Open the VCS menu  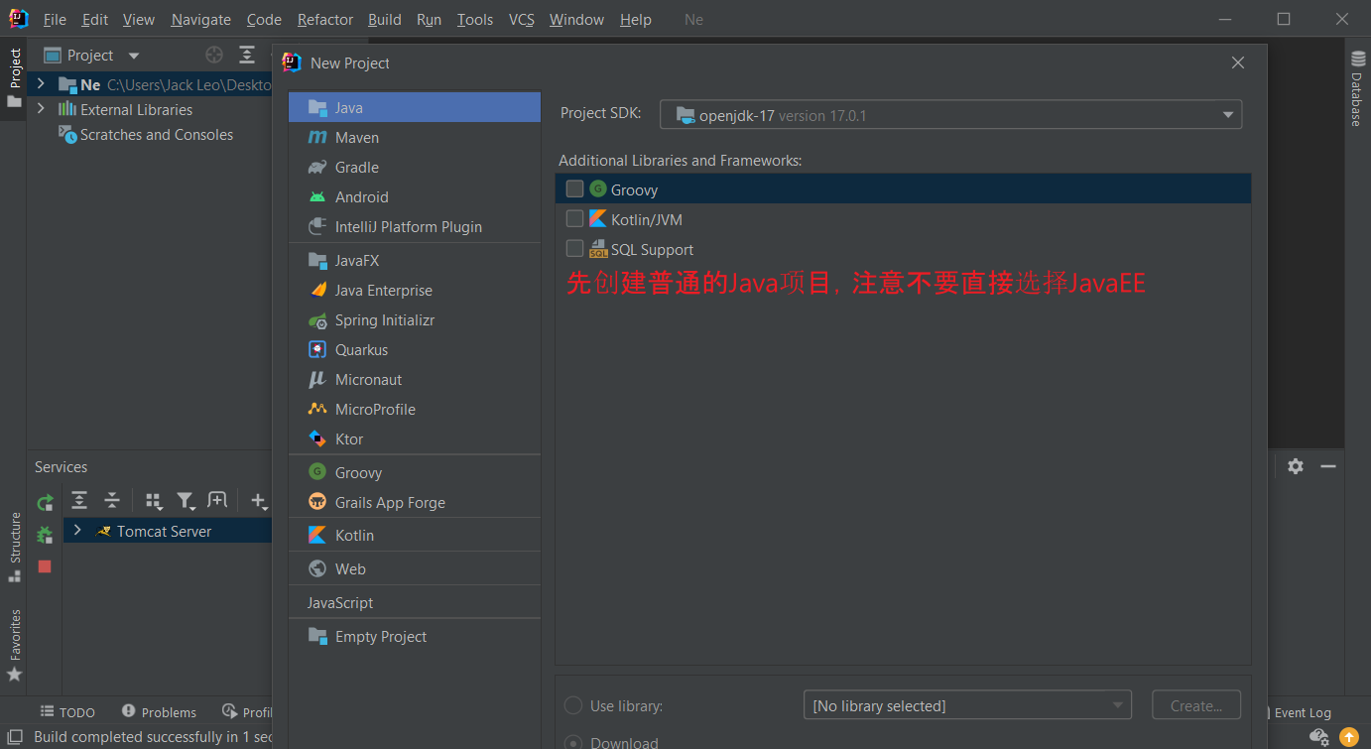522,19
